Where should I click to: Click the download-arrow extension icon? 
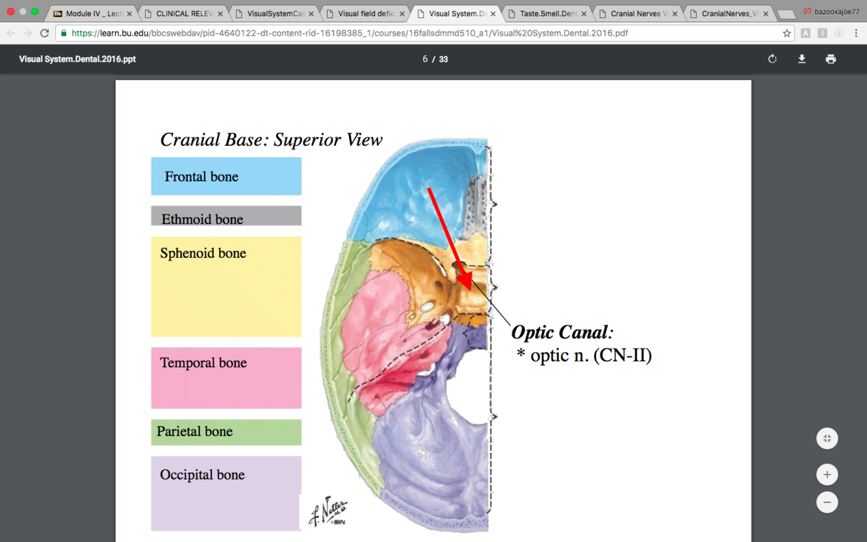[x=839, y=33]
